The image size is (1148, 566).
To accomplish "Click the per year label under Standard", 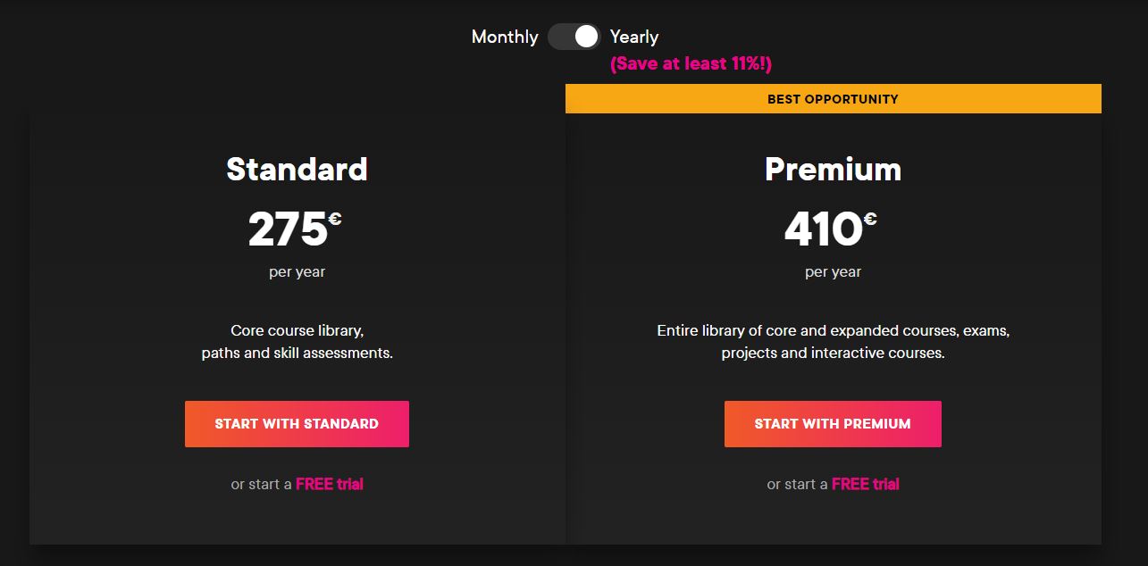I will (x=297, y=271).
